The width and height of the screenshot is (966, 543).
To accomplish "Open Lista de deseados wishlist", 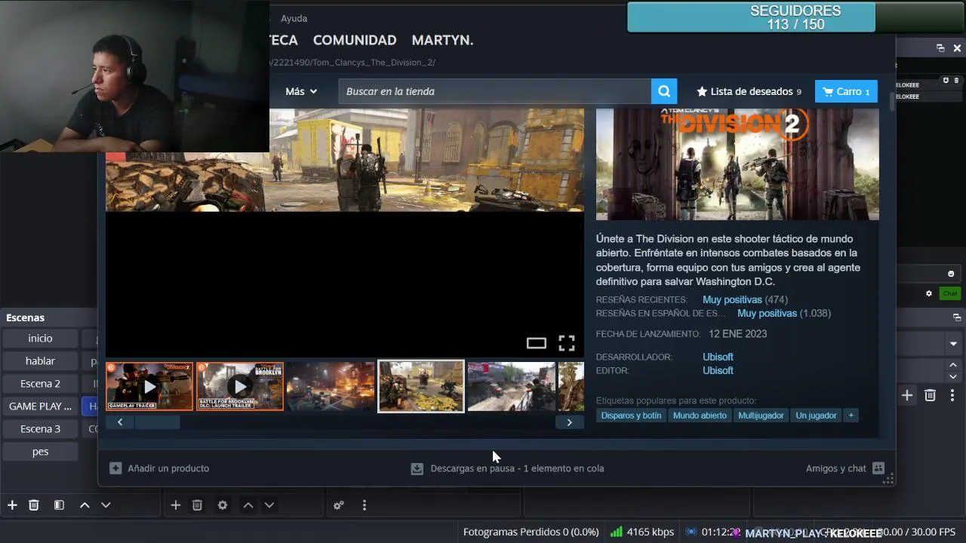I will pos(749,91).
